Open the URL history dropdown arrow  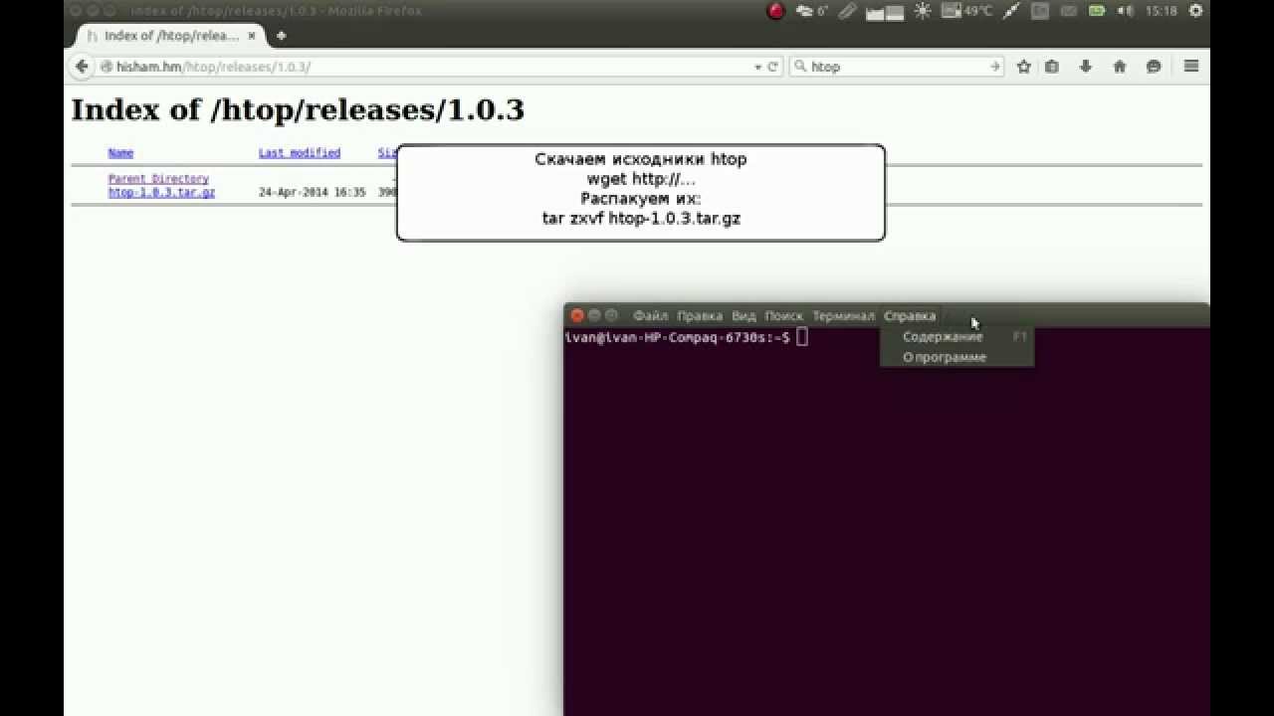(758, 67)
